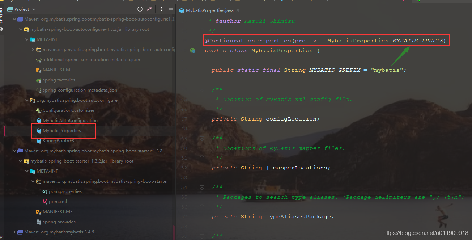This screenshot has width=472, height=240.
Task: Select additional-spring-configuration-metadata.json file
Action: point(91,59)
